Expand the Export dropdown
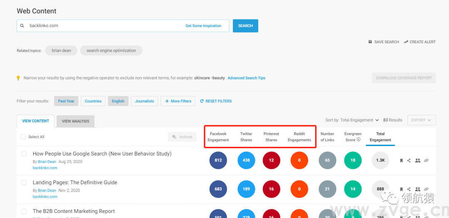The width and height of the screenshot is (449, 218). tap(421, 120)
